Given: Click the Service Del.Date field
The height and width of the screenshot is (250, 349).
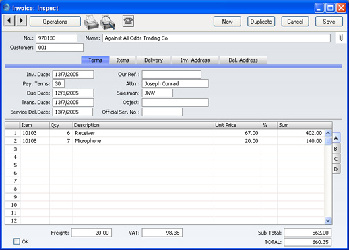Looking at the screenshot, I should 73,112.
